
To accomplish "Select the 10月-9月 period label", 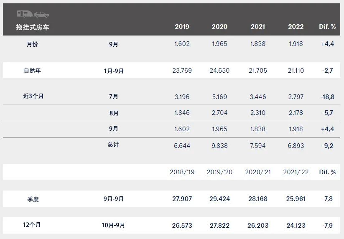I will tap(113, 225).
